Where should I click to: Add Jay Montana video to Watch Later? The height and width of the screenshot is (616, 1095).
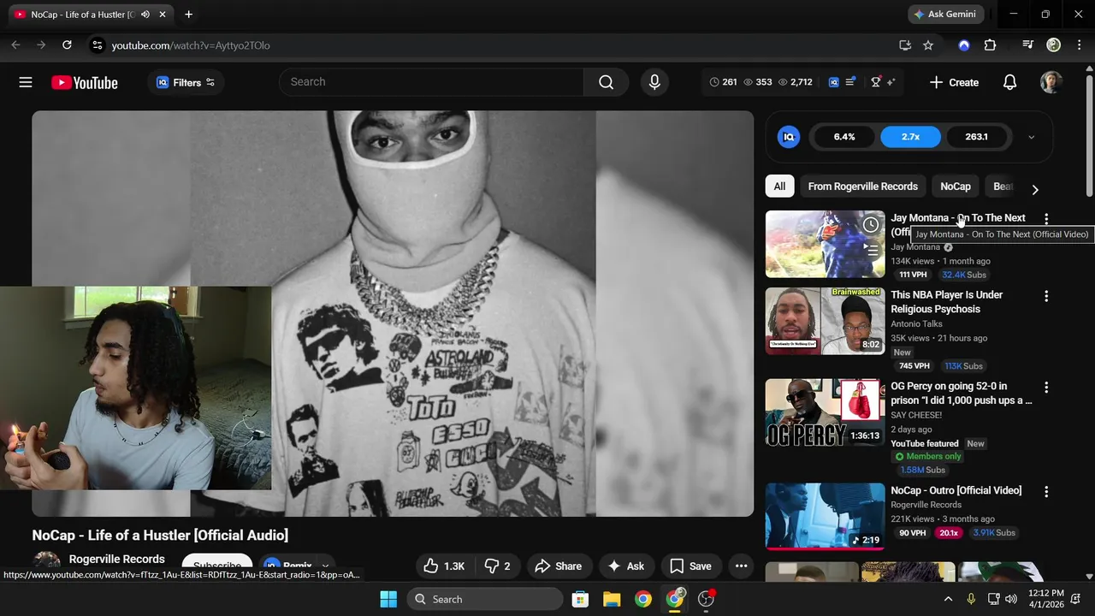870,225
